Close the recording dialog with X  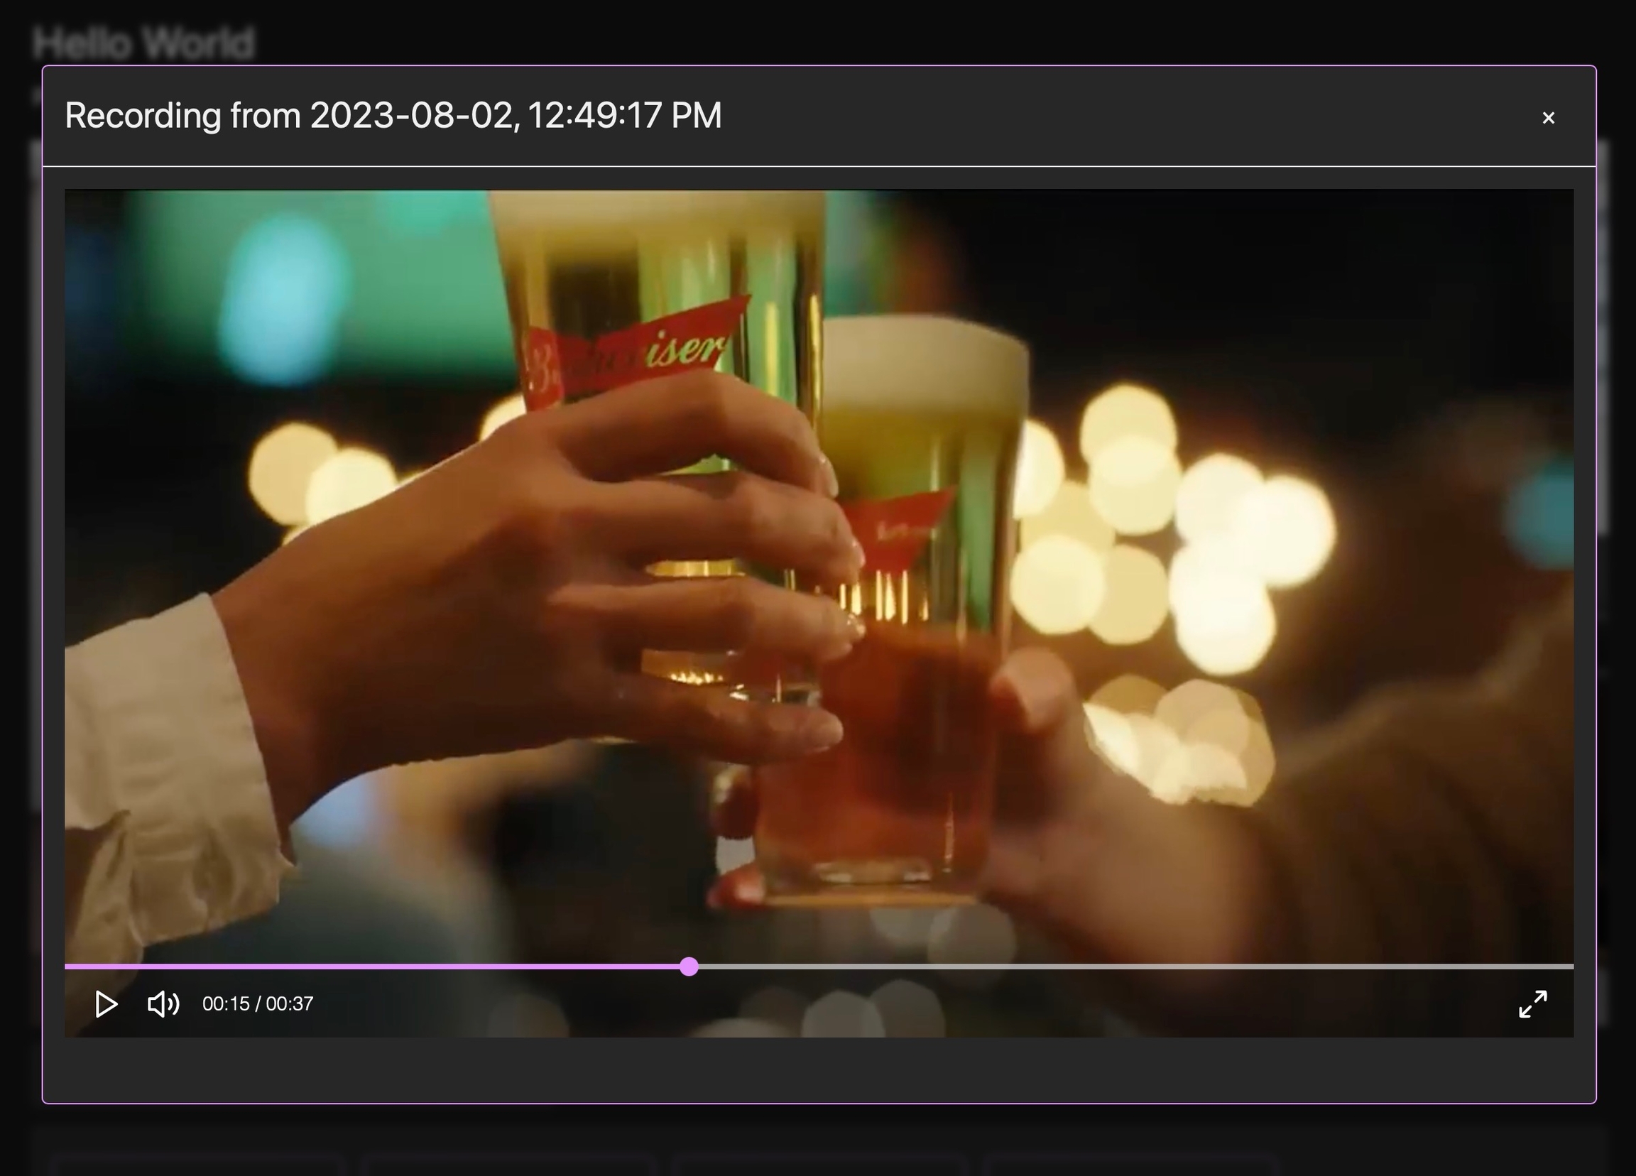[1548, 118]
